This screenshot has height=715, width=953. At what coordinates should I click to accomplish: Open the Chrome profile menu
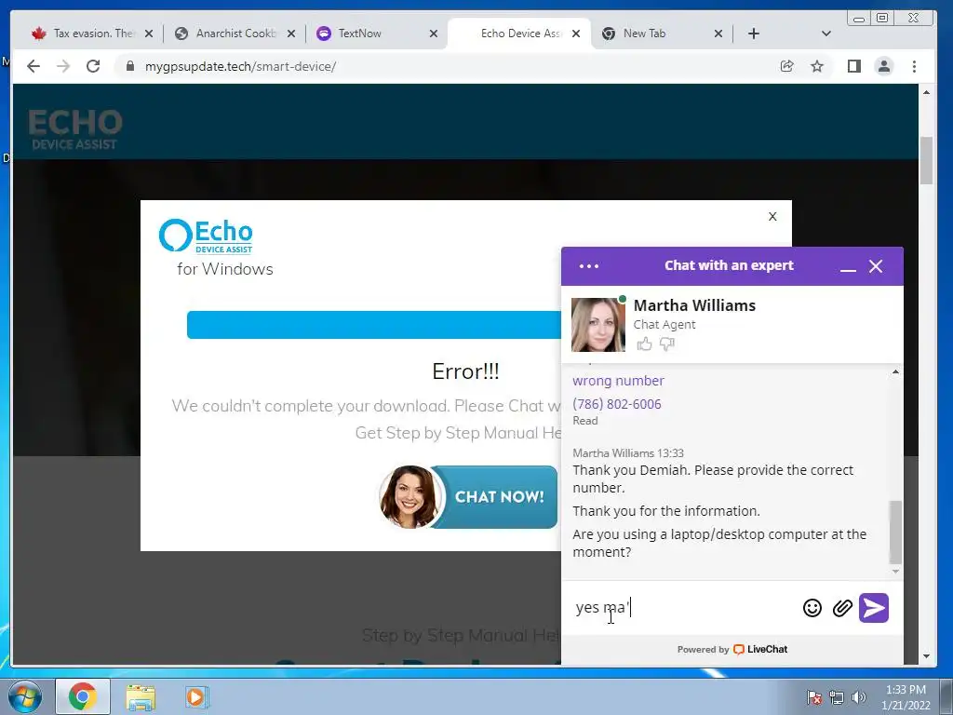click(x=884, y=66)
